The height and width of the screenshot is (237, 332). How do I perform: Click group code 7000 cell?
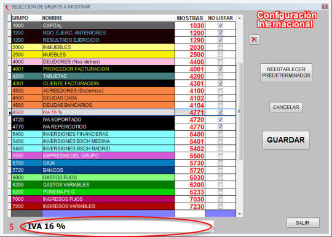(26, 199)
